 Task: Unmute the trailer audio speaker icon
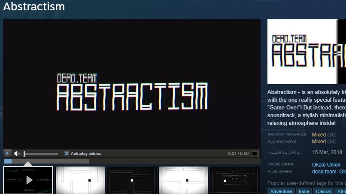17,154
